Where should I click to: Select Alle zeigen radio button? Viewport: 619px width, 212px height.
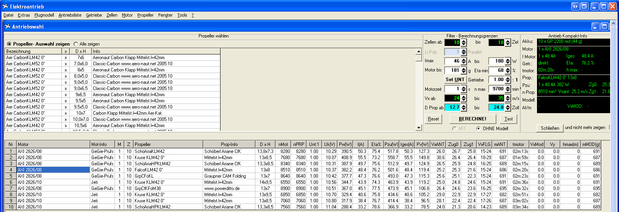click(x=76, y=44)
